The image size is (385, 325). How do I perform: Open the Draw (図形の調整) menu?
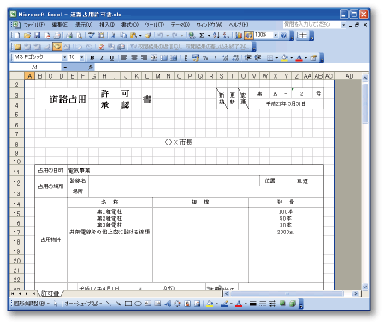pyautogui.click(x=32, y=304)
